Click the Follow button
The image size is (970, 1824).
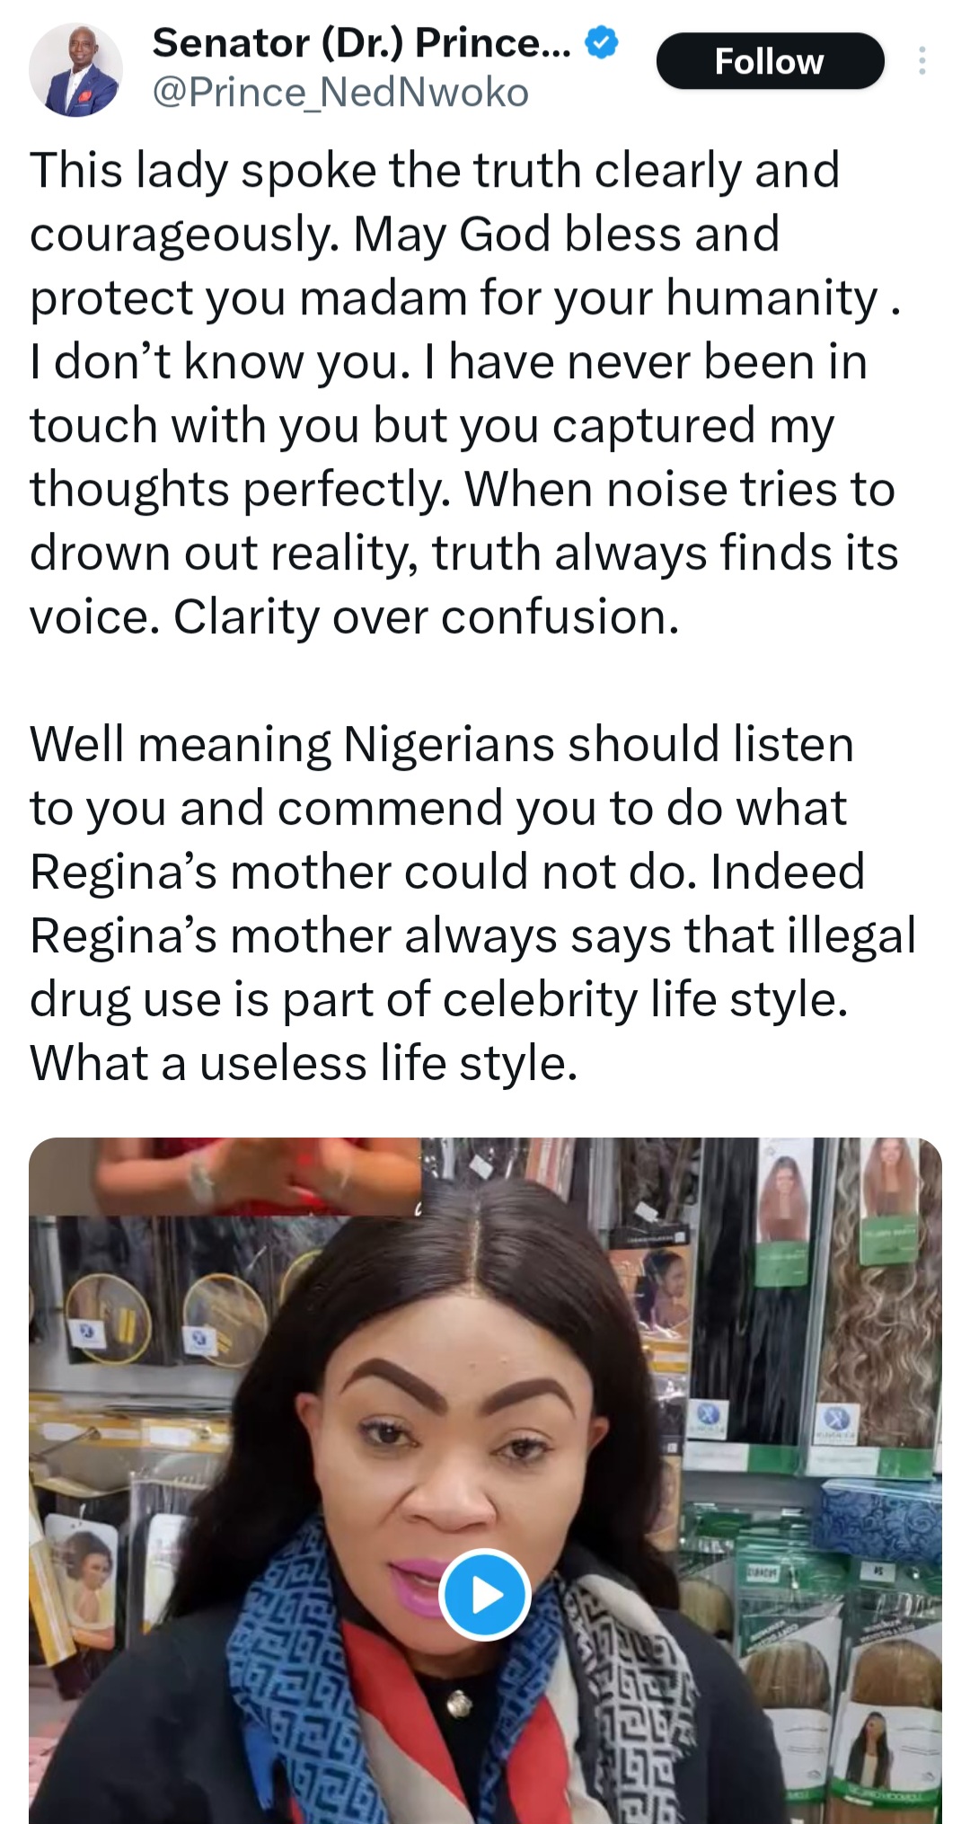(770, 61)
